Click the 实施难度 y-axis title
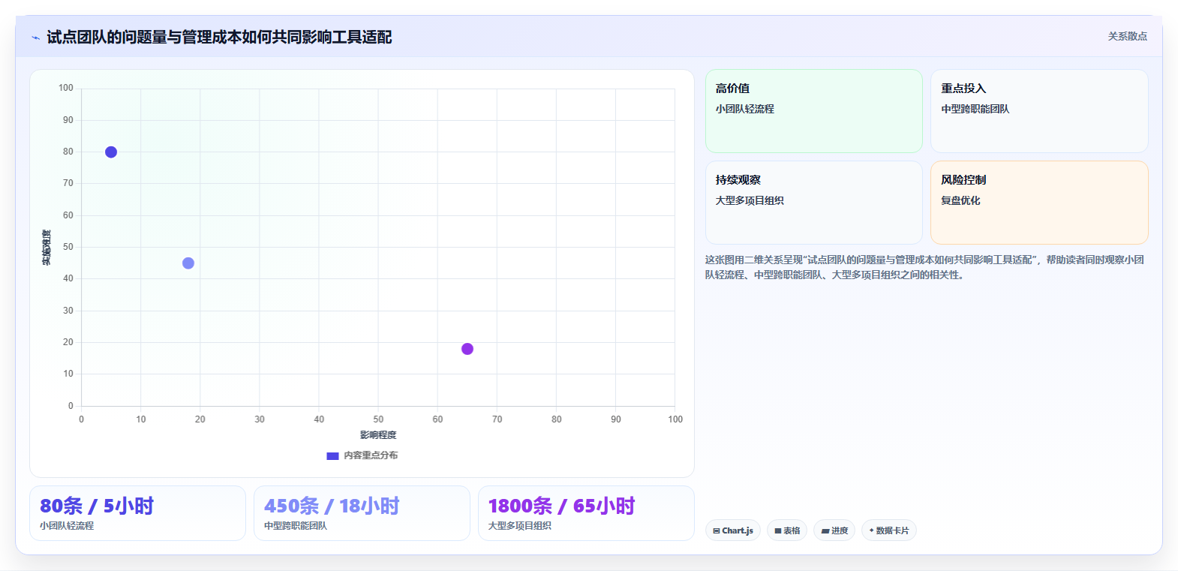Image resolution: width=1178 pixels, height=571 pixels. tap(47, 248)
